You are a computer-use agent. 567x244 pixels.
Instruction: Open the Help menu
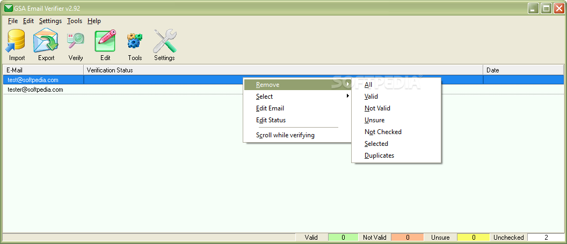tap(94, 21)
